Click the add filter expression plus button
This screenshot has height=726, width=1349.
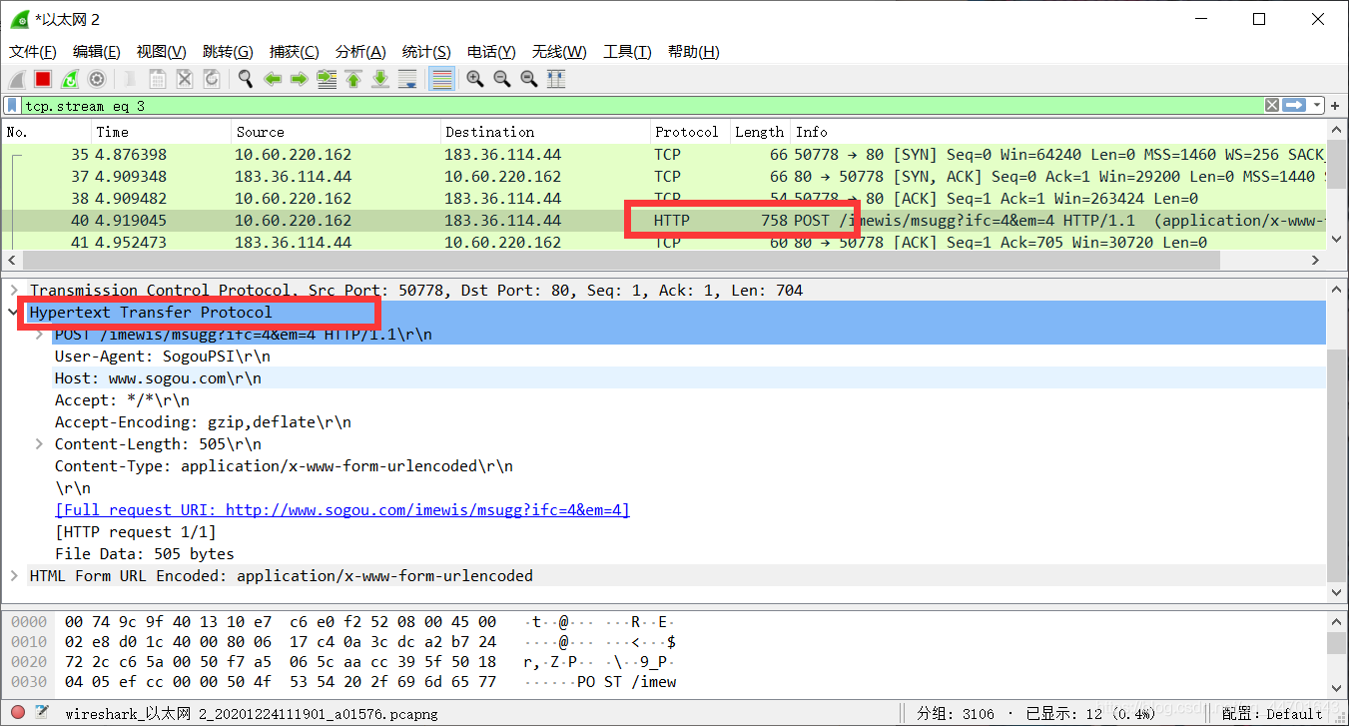(x=1337, y=105)
